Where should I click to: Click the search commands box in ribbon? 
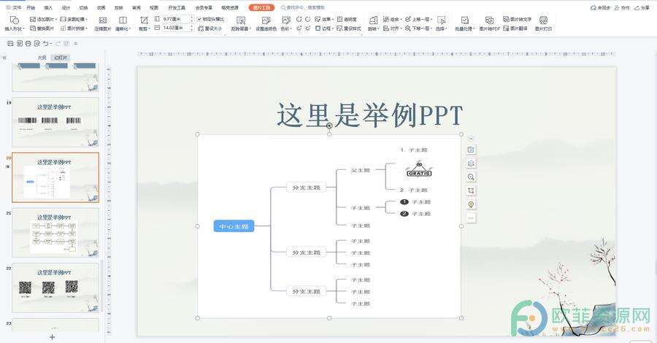point(302,7)
